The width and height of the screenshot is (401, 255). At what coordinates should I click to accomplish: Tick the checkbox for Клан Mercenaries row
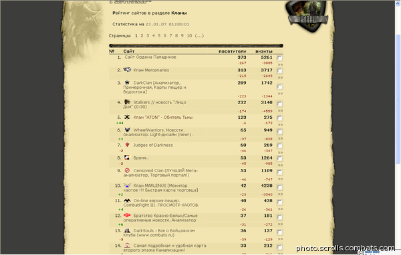click(280, 71)
